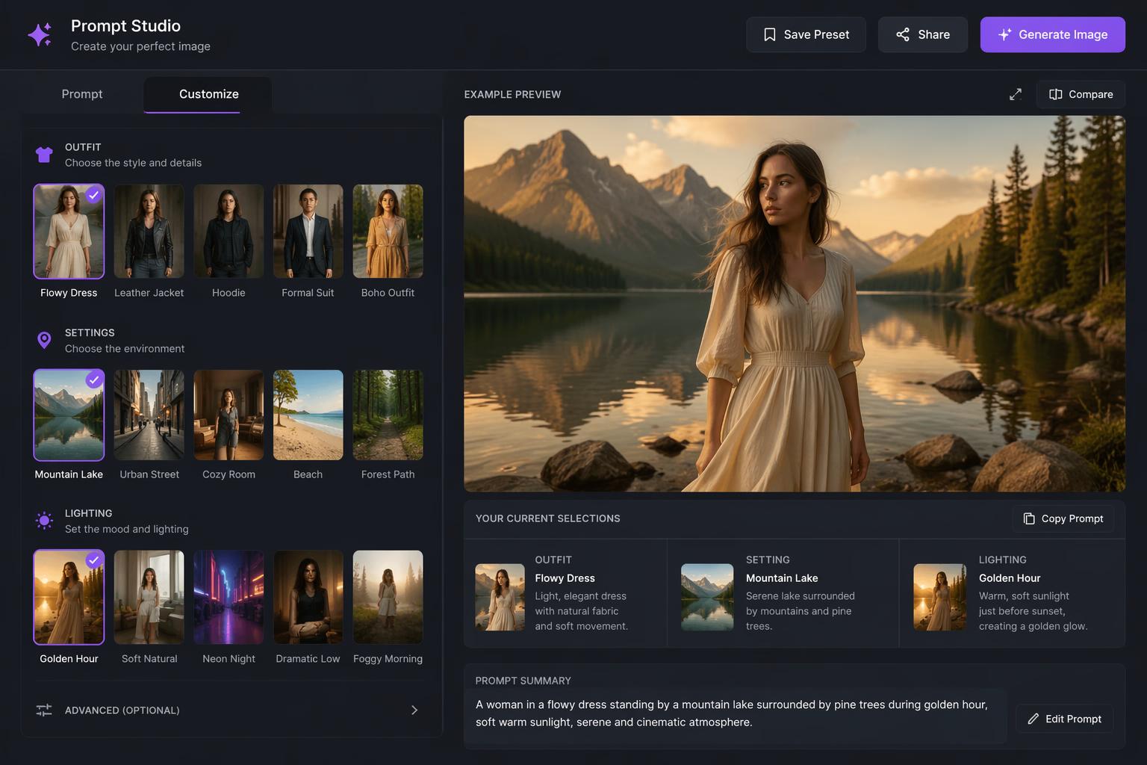Viewport: 1147px width, 765px height.
Task: Switch to the Prompt tab
Action: [82, 94]
